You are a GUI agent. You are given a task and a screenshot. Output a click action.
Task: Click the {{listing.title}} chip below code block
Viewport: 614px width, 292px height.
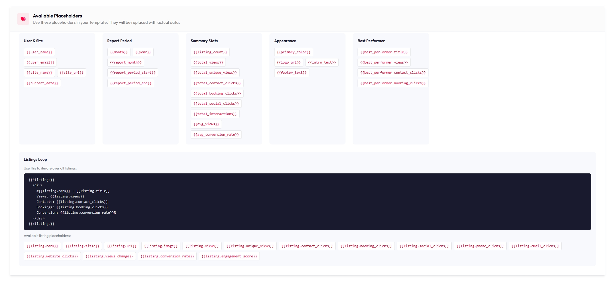pyautogui.click(x=82, y=246)
